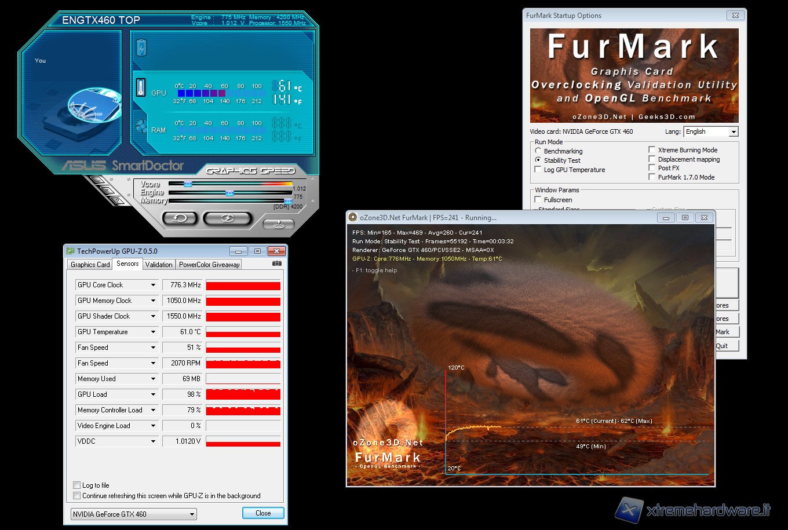Click the bottom-right eject-style button in SmartDoctor
The image size is (788, 530).
coord(279,224)
